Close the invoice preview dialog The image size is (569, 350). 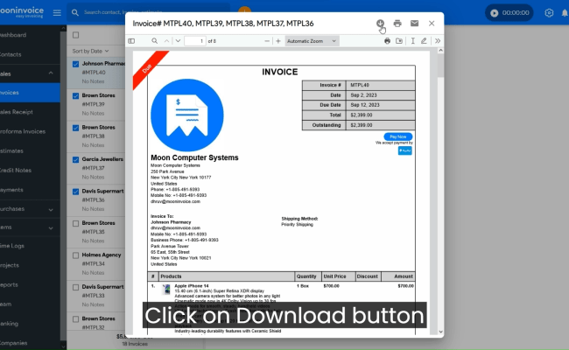point(432,24)
